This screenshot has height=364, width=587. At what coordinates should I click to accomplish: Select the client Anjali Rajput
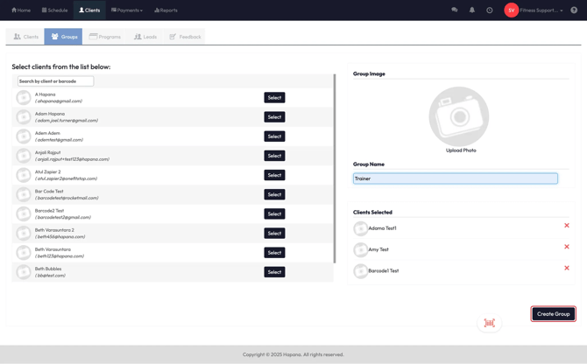pyautogui.click(x=274, y=156)
